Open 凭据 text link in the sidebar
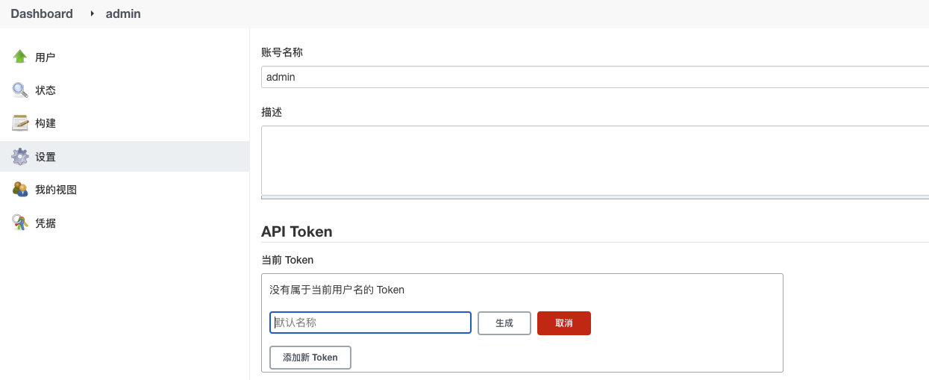The image size is (929, 380). click(46, 223)
